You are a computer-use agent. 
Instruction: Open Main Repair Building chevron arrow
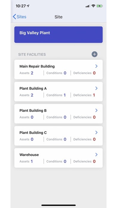click(x=96, y=66)
